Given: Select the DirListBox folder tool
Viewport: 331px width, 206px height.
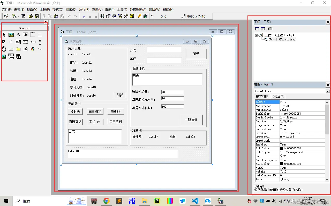Looking at the screenshot, I should 18,49.
